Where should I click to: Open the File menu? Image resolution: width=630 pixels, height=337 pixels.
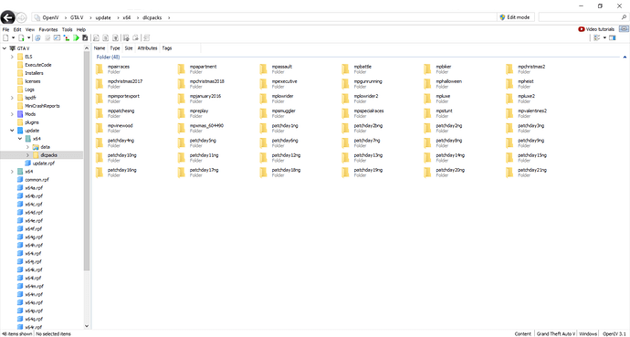point(5,29)
